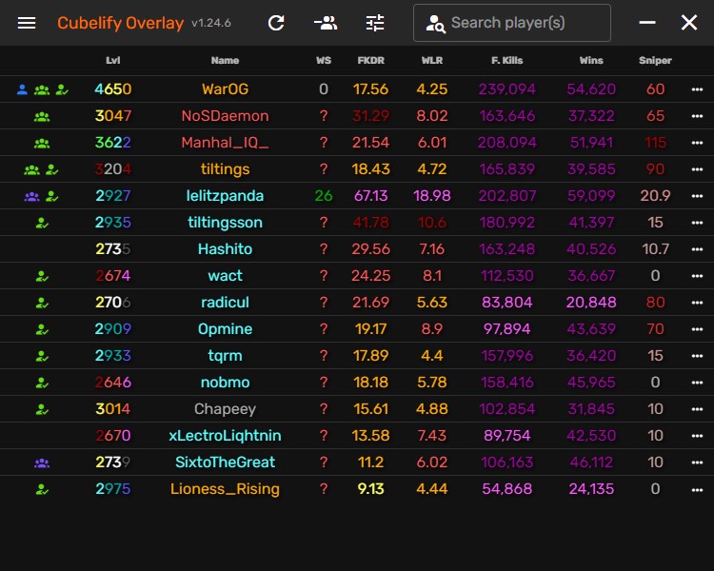This screenshot has height=571, width=714.
Task: Click the blue person icon beside WarOG
Action: coord(22,89)
